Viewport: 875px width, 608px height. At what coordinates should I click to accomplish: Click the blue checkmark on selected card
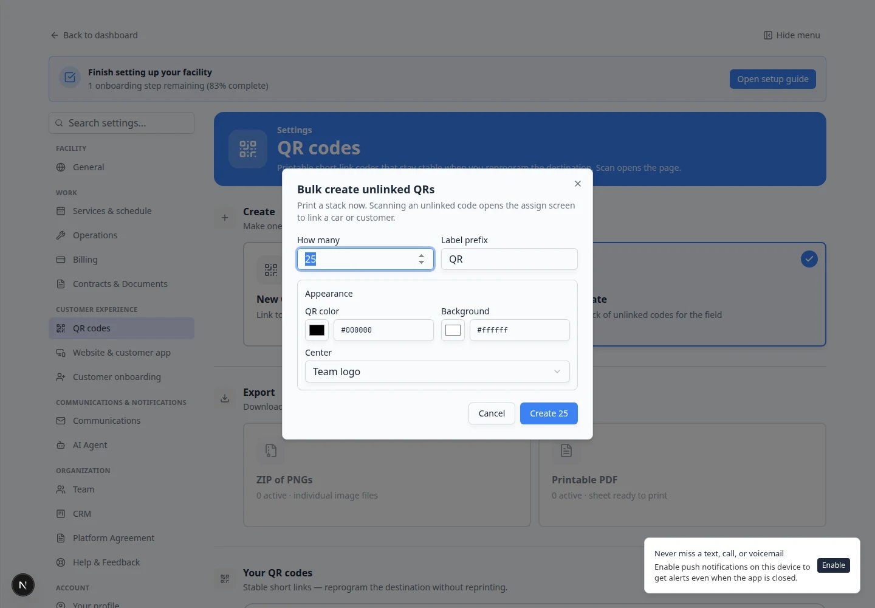pos(809,259)
